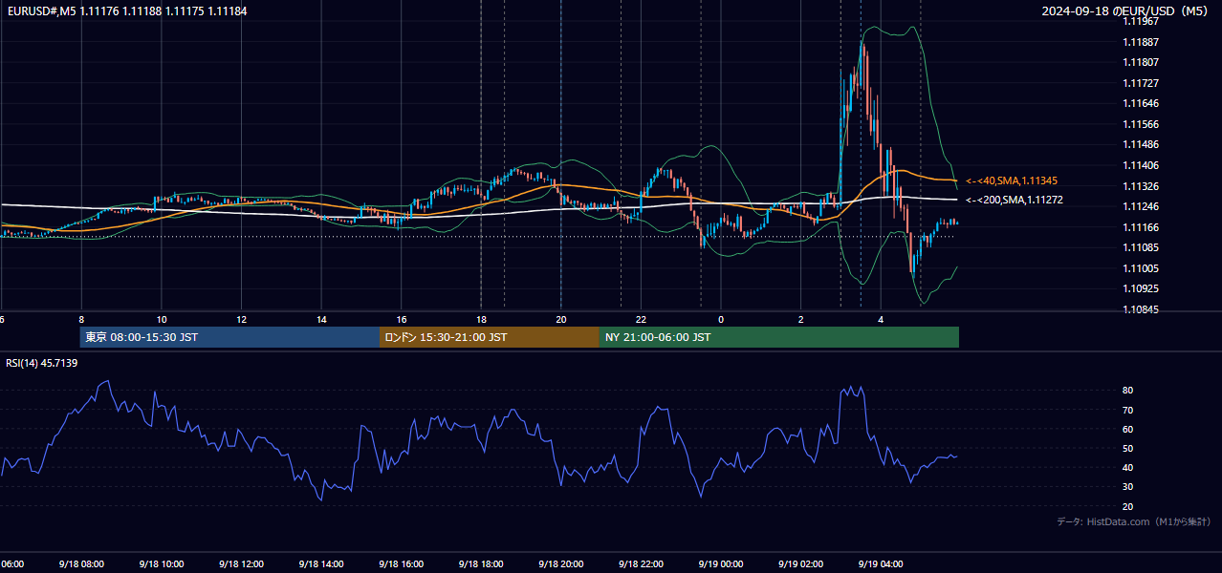Select the 9/18 16:00 time label
Image resolution: width=1222 pixels, height=573 pixels.
(x=402, y=564)
